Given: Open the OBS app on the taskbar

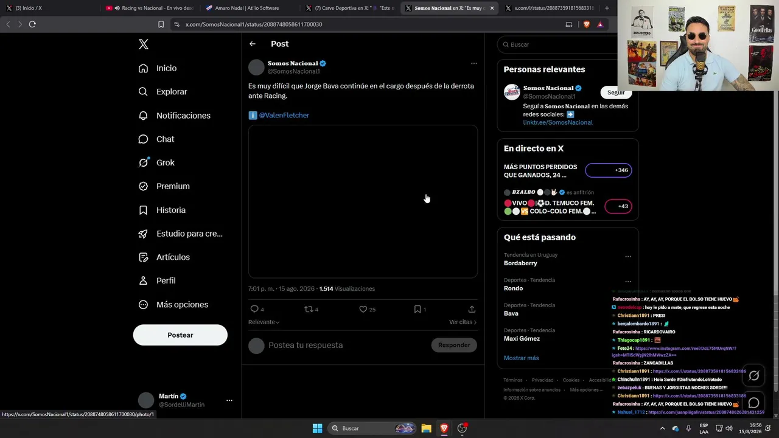Looking at the screenshot, I should pyautogui.click(x=462, y=428).
